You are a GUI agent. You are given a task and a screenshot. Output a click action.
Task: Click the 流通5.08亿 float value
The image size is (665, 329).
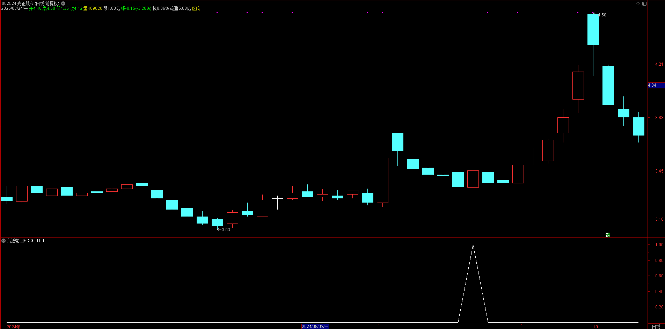coord(181,8)
